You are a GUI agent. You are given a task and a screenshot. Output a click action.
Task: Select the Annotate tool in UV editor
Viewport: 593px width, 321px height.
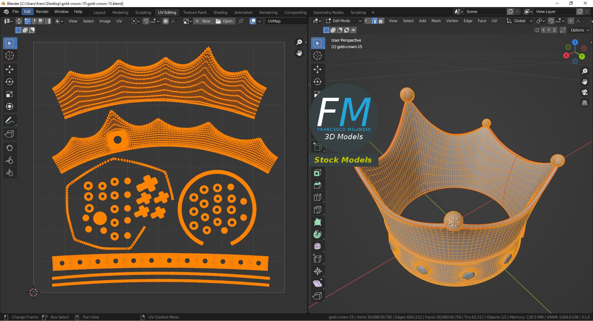tap(10, 120)
